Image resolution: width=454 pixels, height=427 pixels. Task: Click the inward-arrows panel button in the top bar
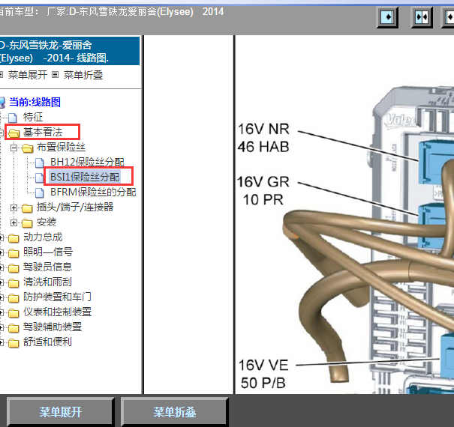422,17
